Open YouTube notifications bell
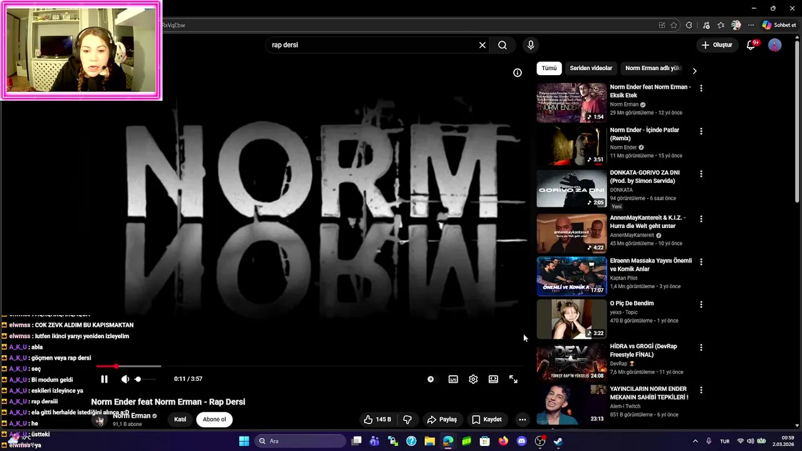802x451 pixels. click(x=751, y=45)
